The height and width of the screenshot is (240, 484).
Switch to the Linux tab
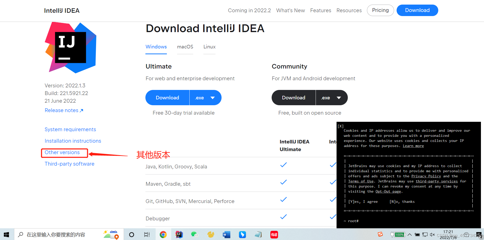(209, 47)
